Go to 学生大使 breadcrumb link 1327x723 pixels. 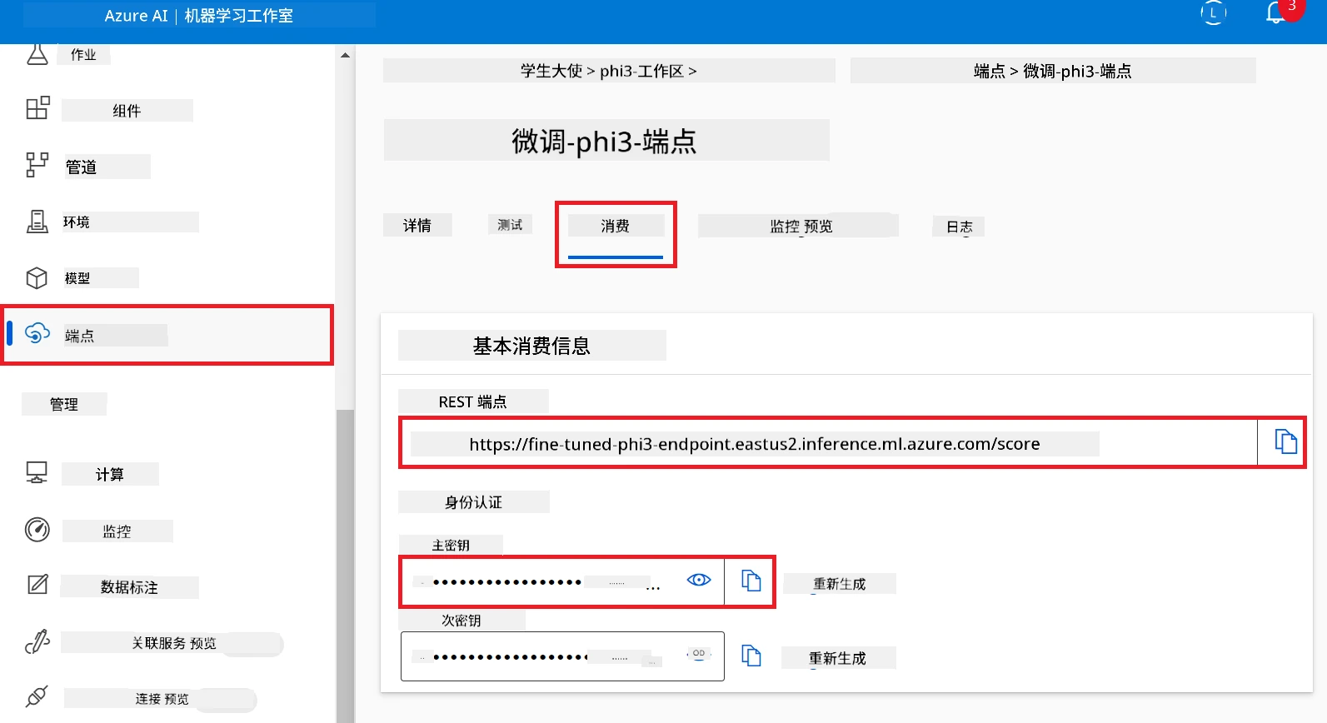551,71
